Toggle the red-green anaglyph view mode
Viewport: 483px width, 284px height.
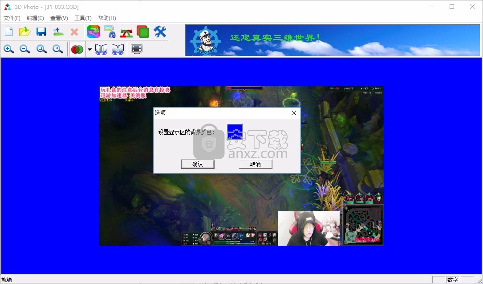(x=77, y=49)
